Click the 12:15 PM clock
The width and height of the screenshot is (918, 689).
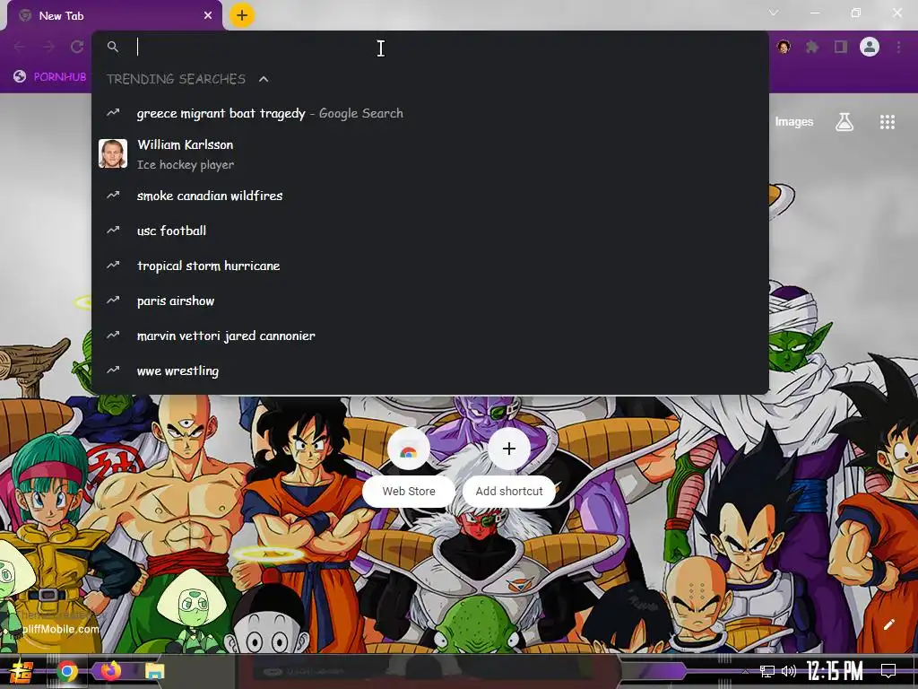coord(835,671)
